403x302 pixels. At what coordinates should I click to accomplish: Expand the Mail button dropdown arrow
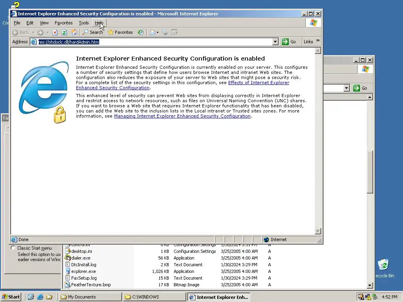tap(157, 32)
